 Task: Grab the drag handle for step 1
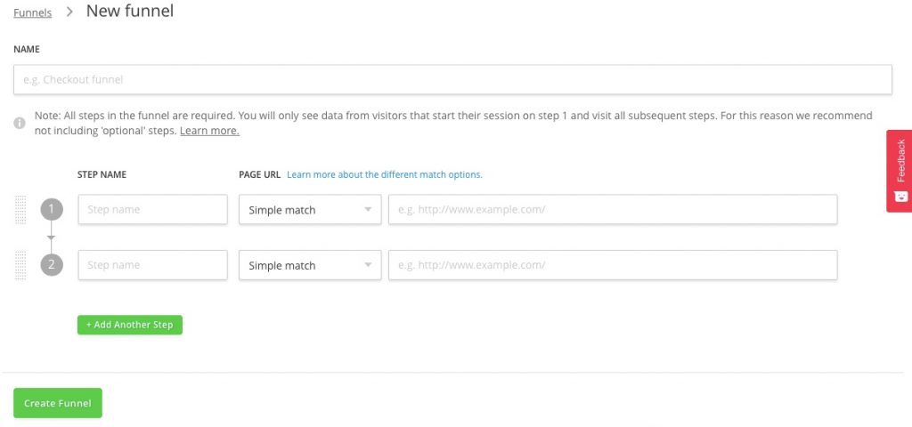click(22, 210)
